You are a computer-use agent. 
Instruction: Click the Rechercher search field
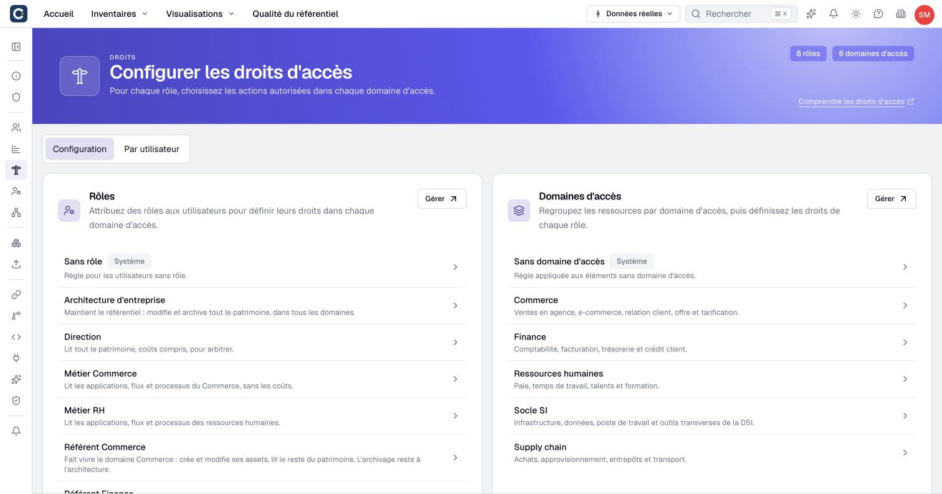[741, 14]
